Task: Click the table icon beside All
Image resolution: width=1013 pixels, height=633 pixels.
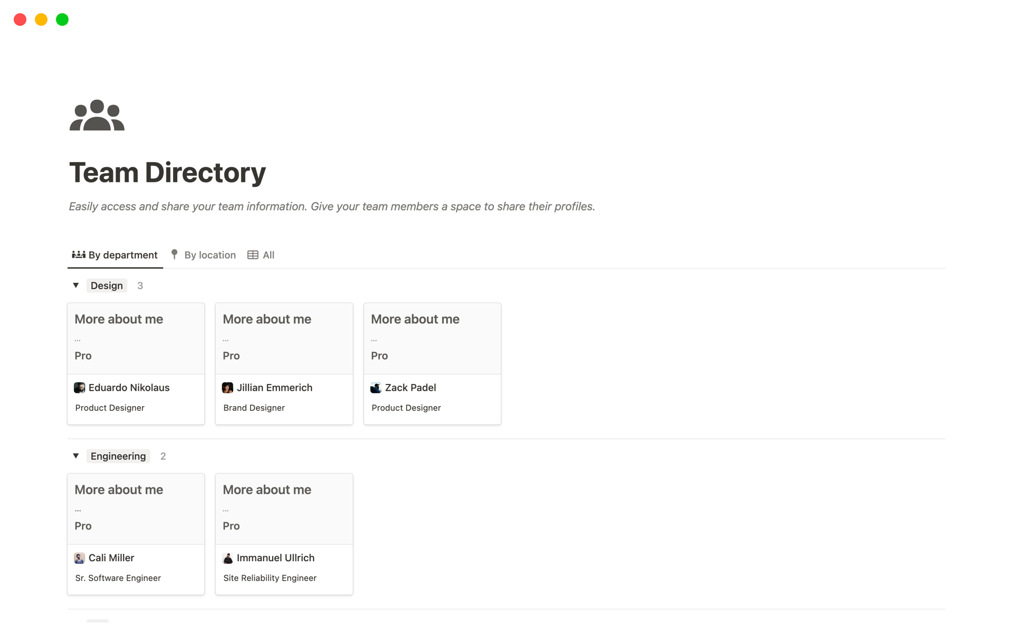Action: click(253, 255)
